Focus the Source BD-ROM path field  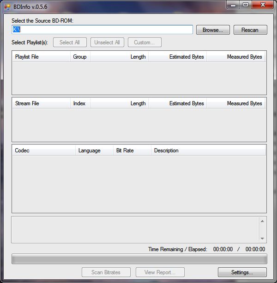click(x=102, y=30)
